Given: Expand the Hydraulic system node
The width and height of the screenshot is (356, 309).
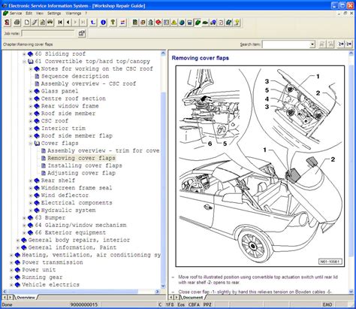Looking at the screenshot, I should [x=31, y=211].
